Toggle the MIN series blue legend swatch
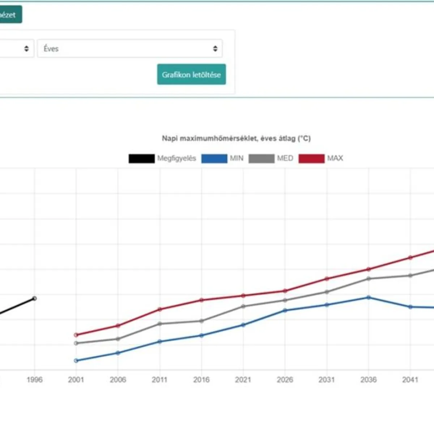 [214, 158]
